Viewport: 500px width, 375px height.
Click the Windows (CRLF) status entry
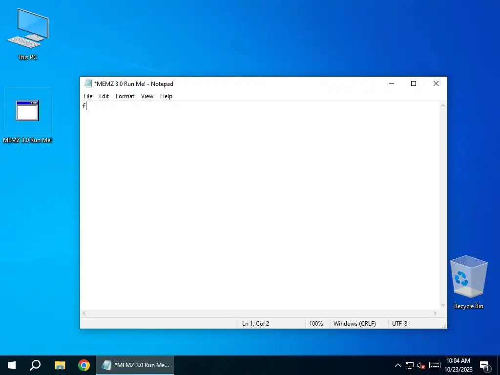click(359, 323)
